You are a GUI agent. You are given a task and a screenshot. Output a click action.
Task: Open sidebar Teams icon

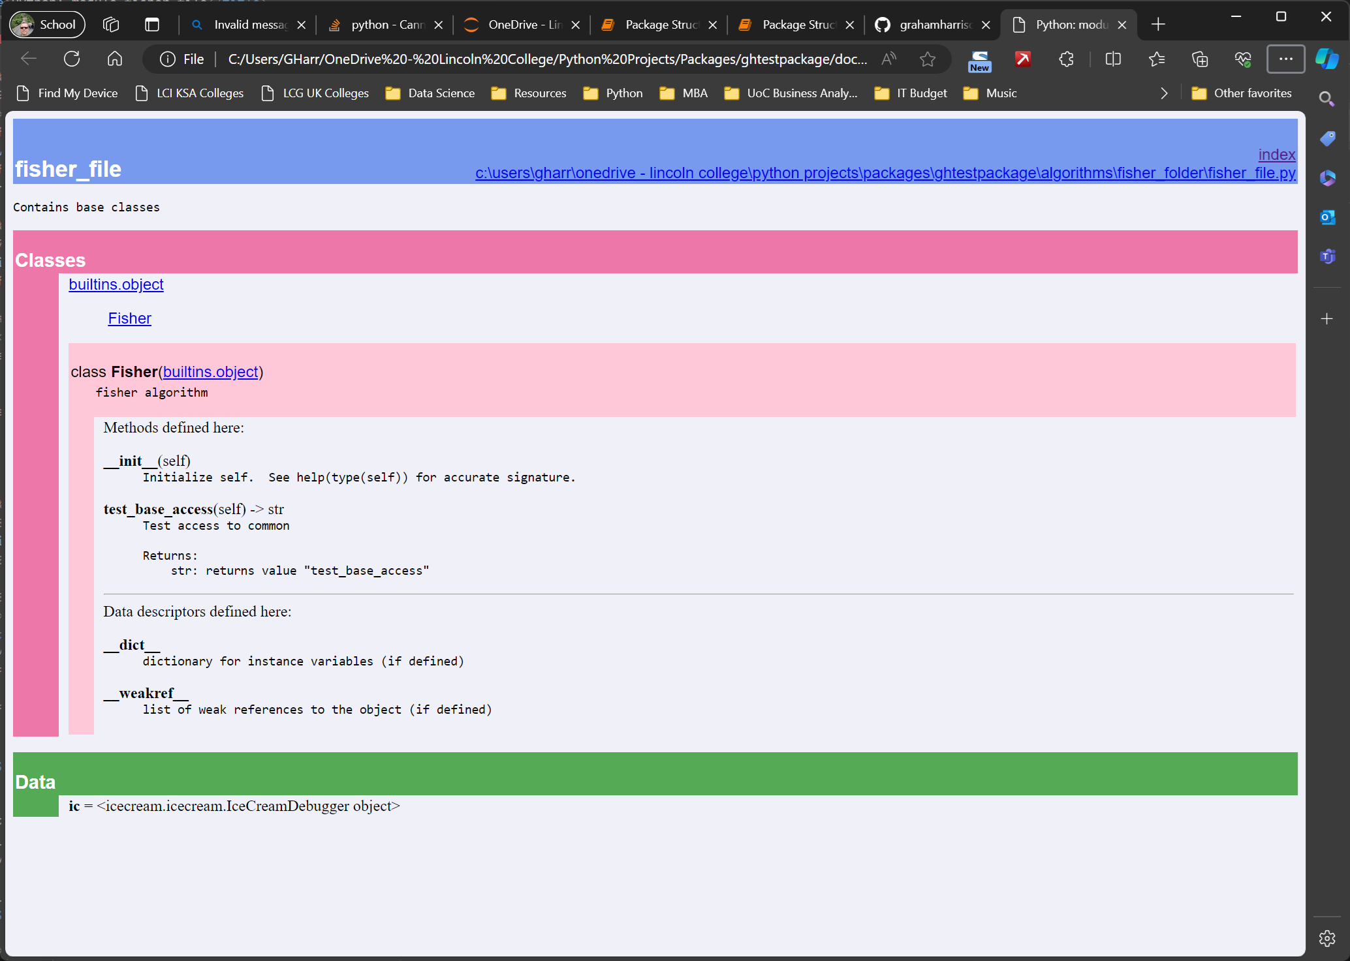1327,256
